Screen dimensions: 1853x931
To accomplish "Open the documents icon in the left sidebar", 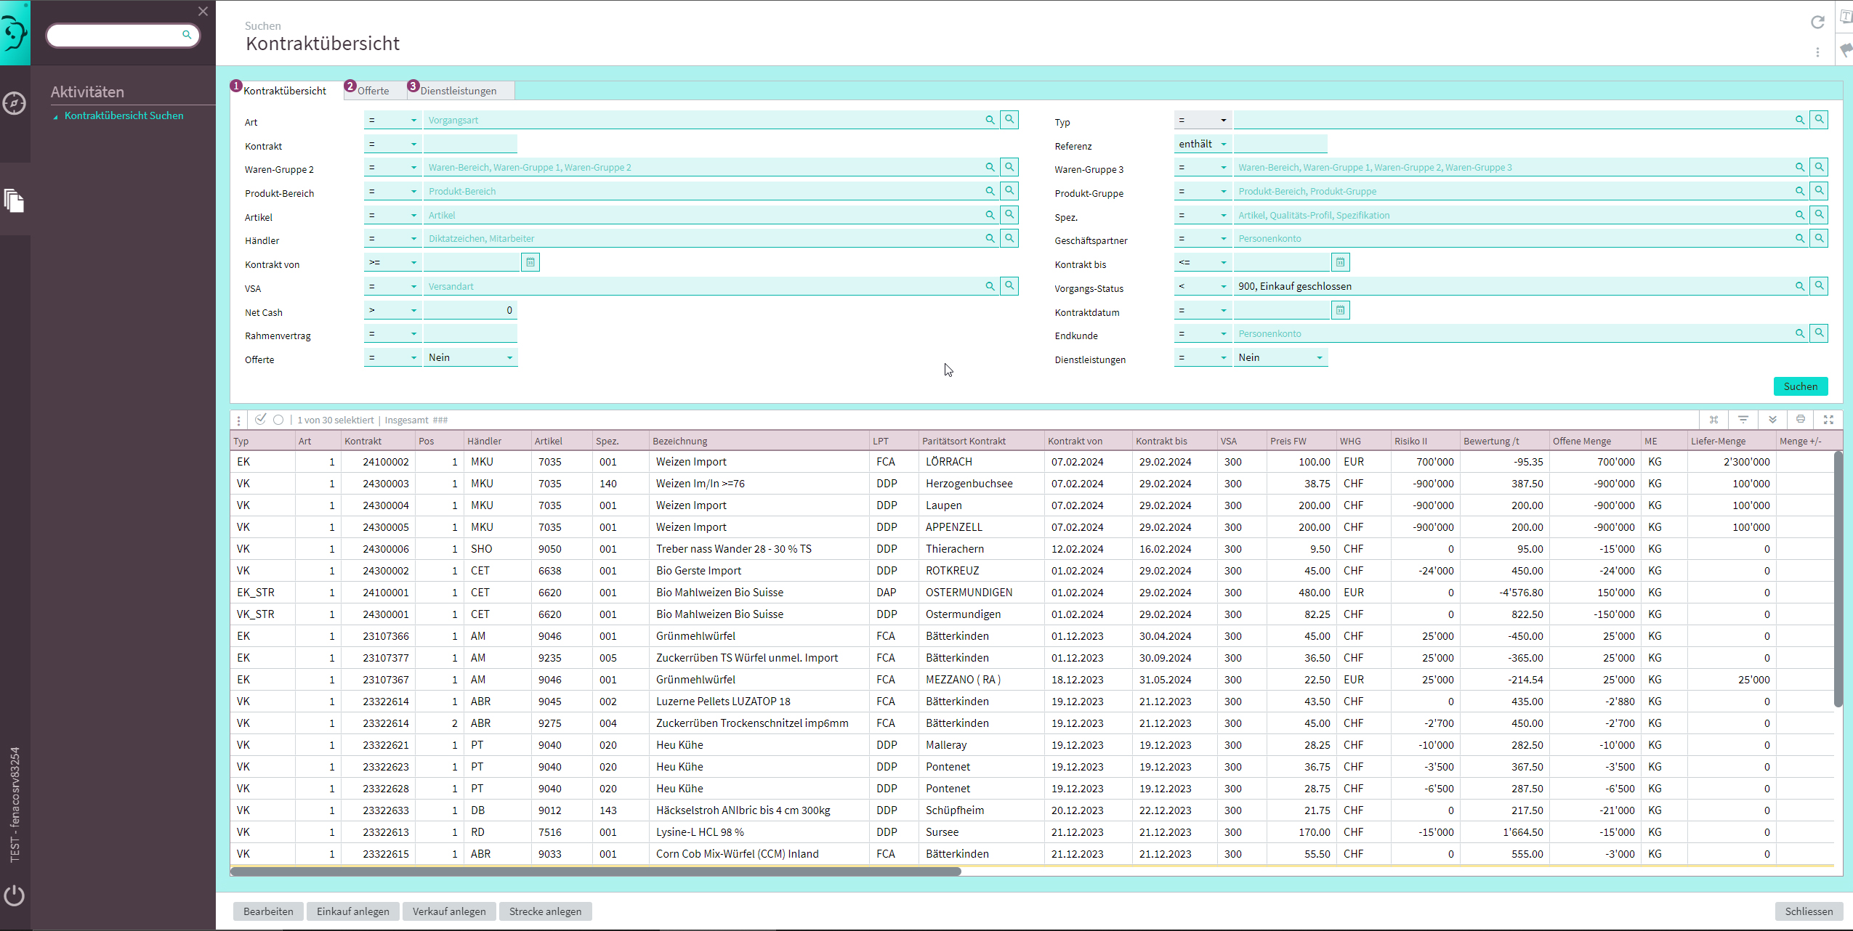I will [15, 200].
